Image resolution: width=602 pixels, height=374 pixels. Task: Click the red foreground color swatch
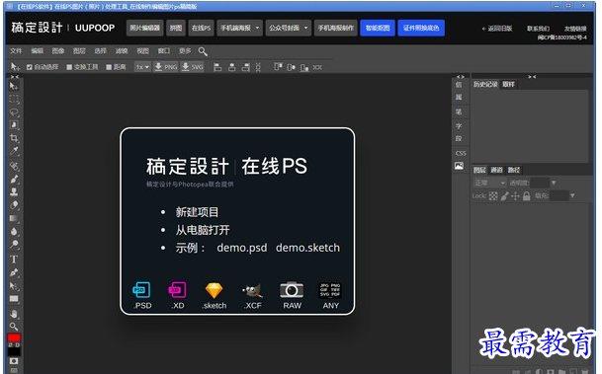(x=14, y=337)
